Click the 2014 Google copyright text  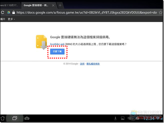(x=71, y=64)
